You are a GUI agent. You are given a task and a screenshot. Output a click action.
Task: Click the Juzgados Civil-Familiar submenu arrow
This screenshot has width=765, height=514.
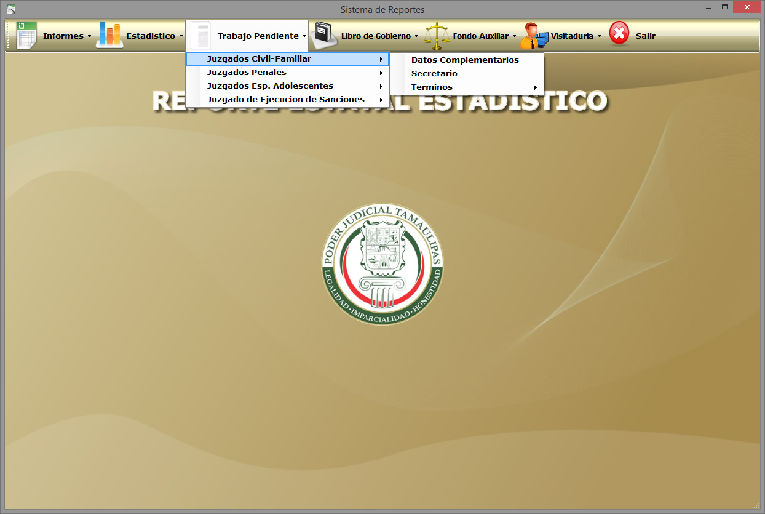click(381, 59)
